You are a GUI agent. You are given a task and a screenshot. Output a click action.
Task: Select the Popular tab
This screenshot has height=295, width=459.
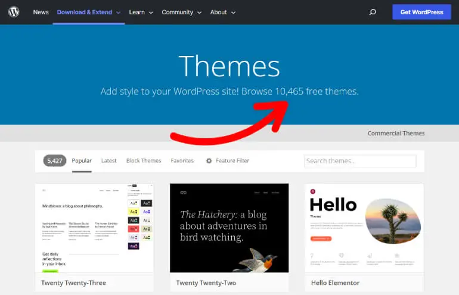[x=82, y=161]
